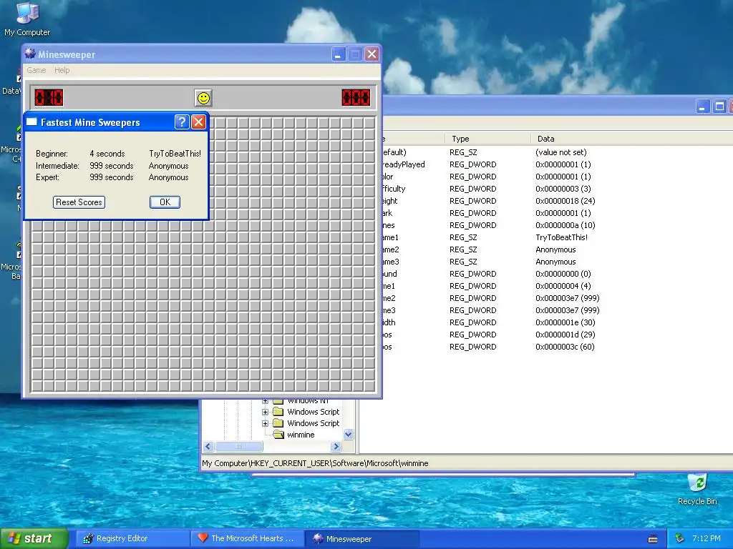Click the registry tree scroll down arrow

point(349,435)
